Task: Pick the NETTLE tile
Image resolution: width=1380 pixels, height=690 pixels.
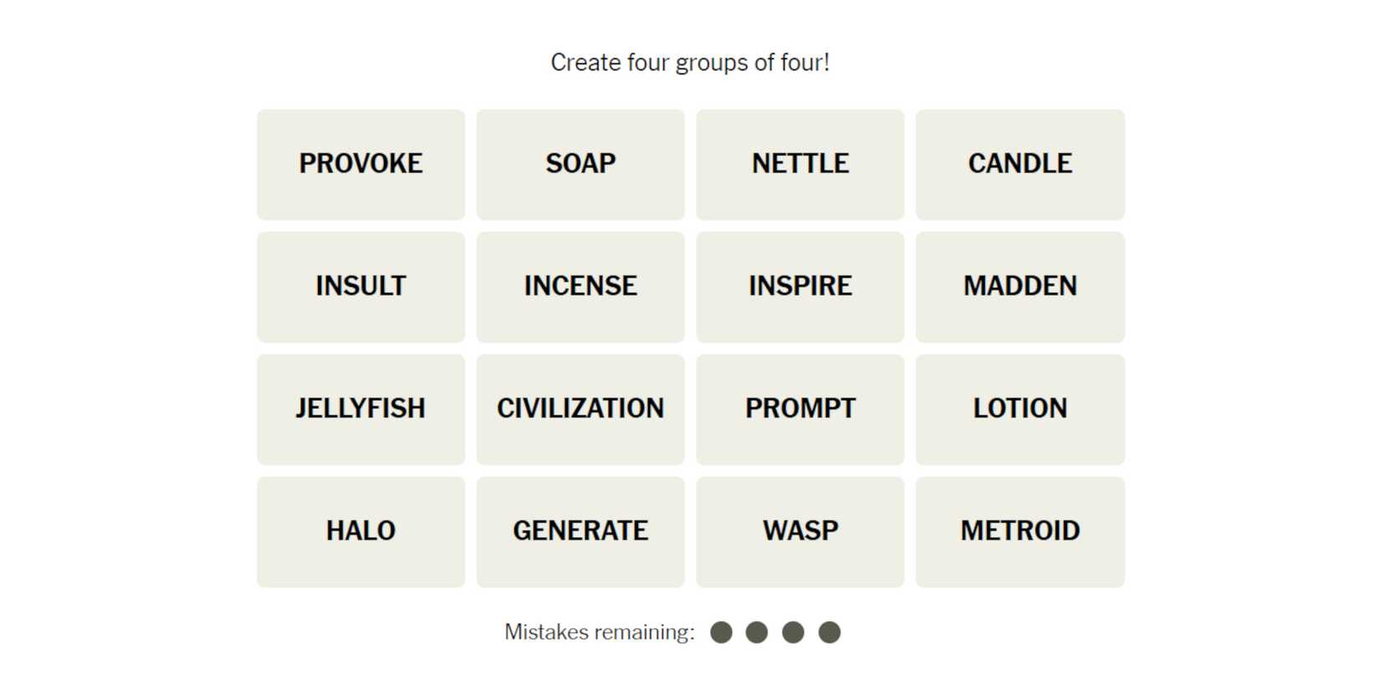Action: [800, 164]
